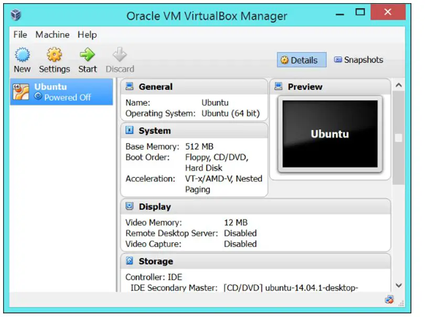Click the General section header

(x=194, y=86)
